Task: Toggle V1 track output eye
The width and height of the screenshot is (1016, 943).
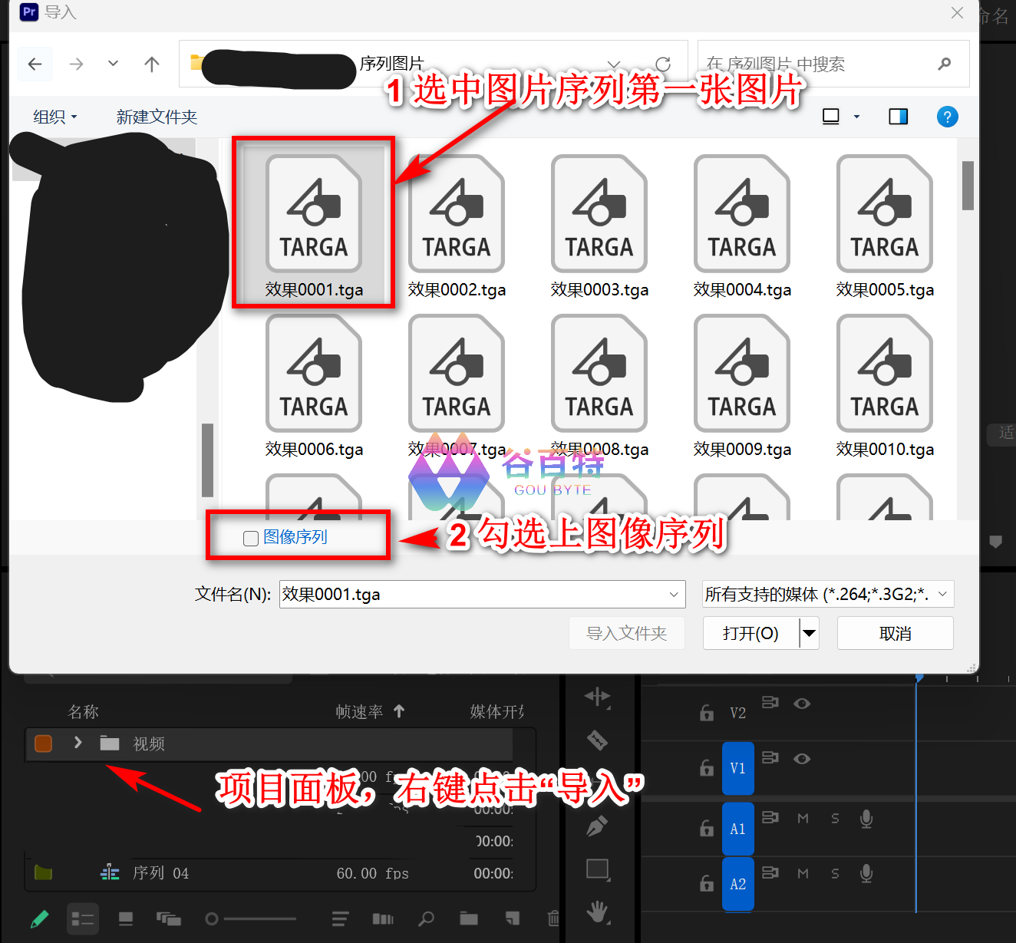Action: coord(802,758)
